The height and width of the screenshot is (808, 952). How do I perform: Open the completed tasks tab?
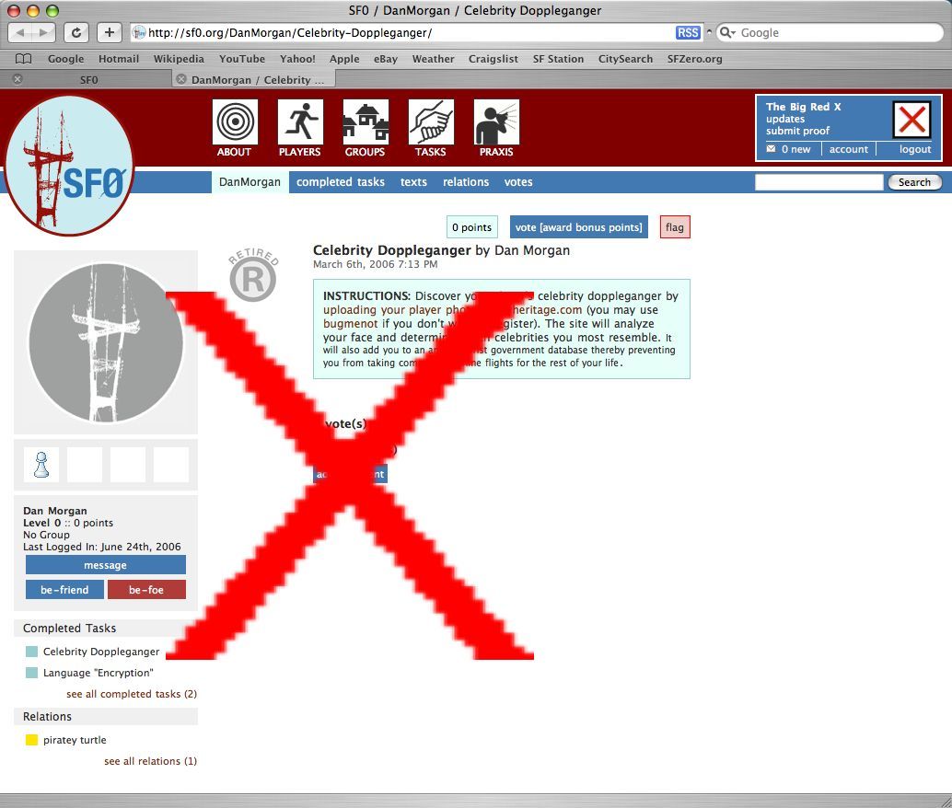pos(341,182)
